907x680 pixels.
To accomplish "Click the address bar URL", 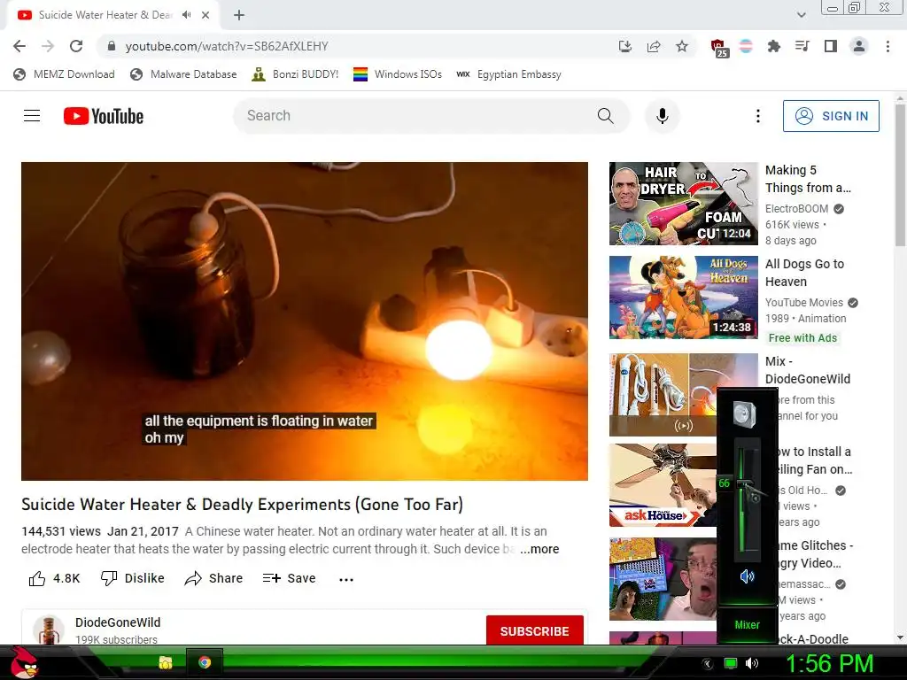I will [227, 46].
